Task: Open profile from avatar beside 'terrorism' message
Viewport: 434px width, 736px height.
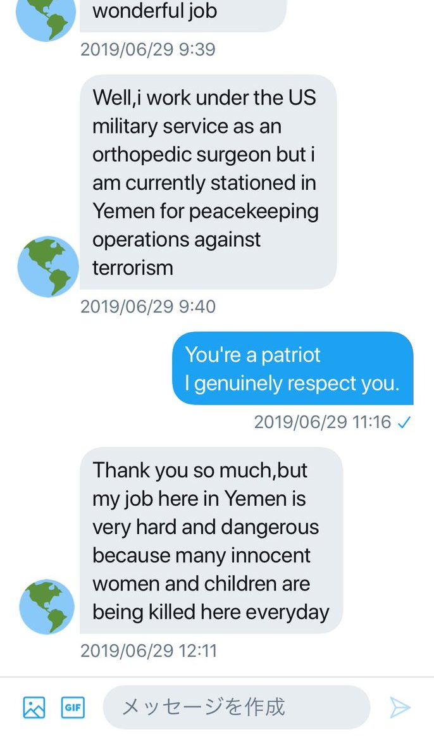Action: click(x=47, y=266)
